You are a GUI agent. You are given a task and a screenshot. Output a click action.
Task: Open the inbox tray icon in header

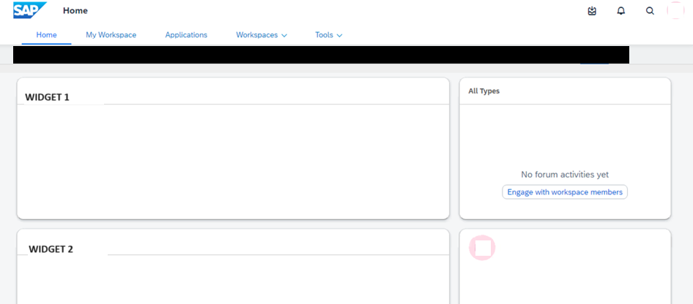coord(592,11)
